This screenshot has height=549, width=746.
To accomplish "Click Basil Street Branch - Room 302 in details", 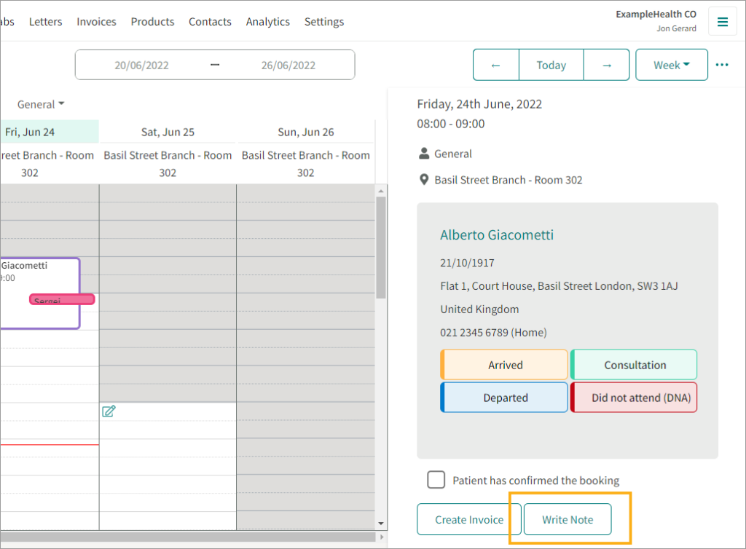I will coord(508,180).
